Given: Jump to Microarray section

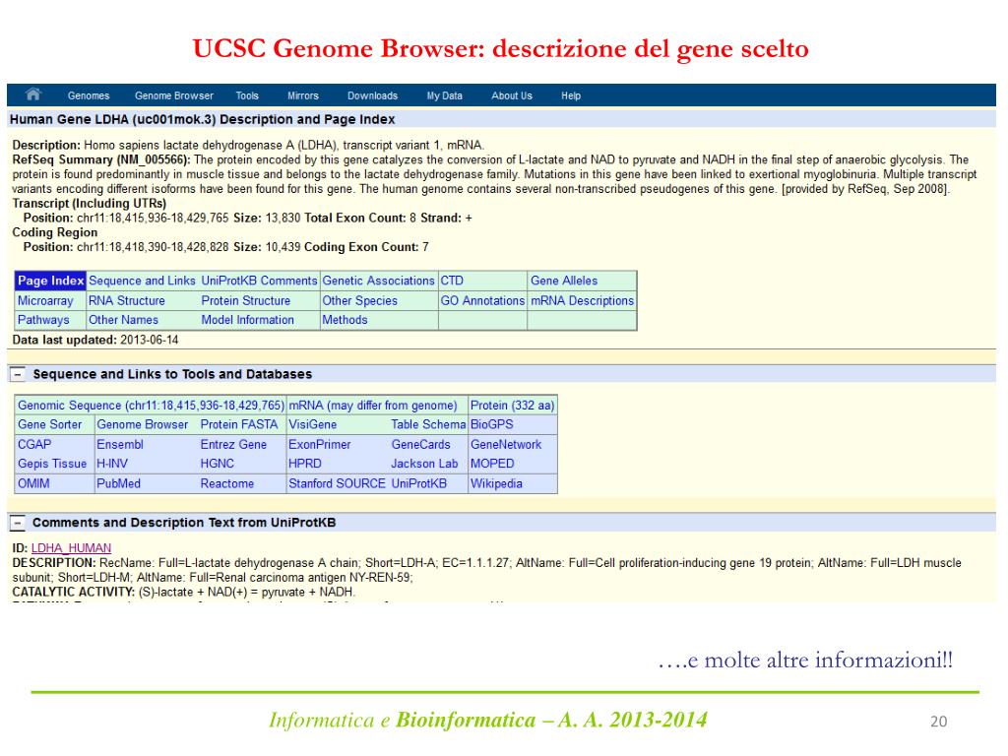Looking at the screenshot, I should 45,301.
